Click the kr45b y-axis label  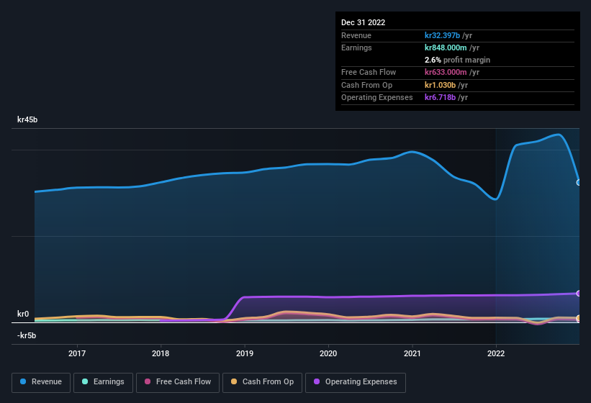point(27,119)
